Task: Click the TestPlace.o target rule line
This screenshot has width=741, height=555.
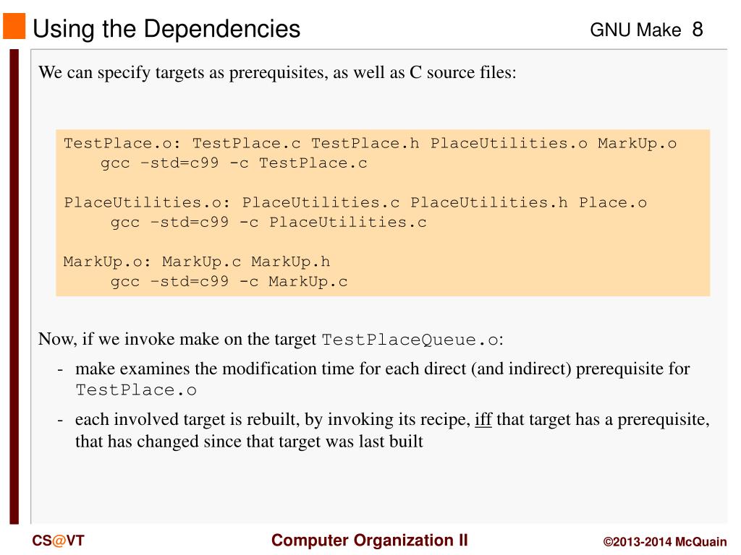Action: click(x=370, y=144)
